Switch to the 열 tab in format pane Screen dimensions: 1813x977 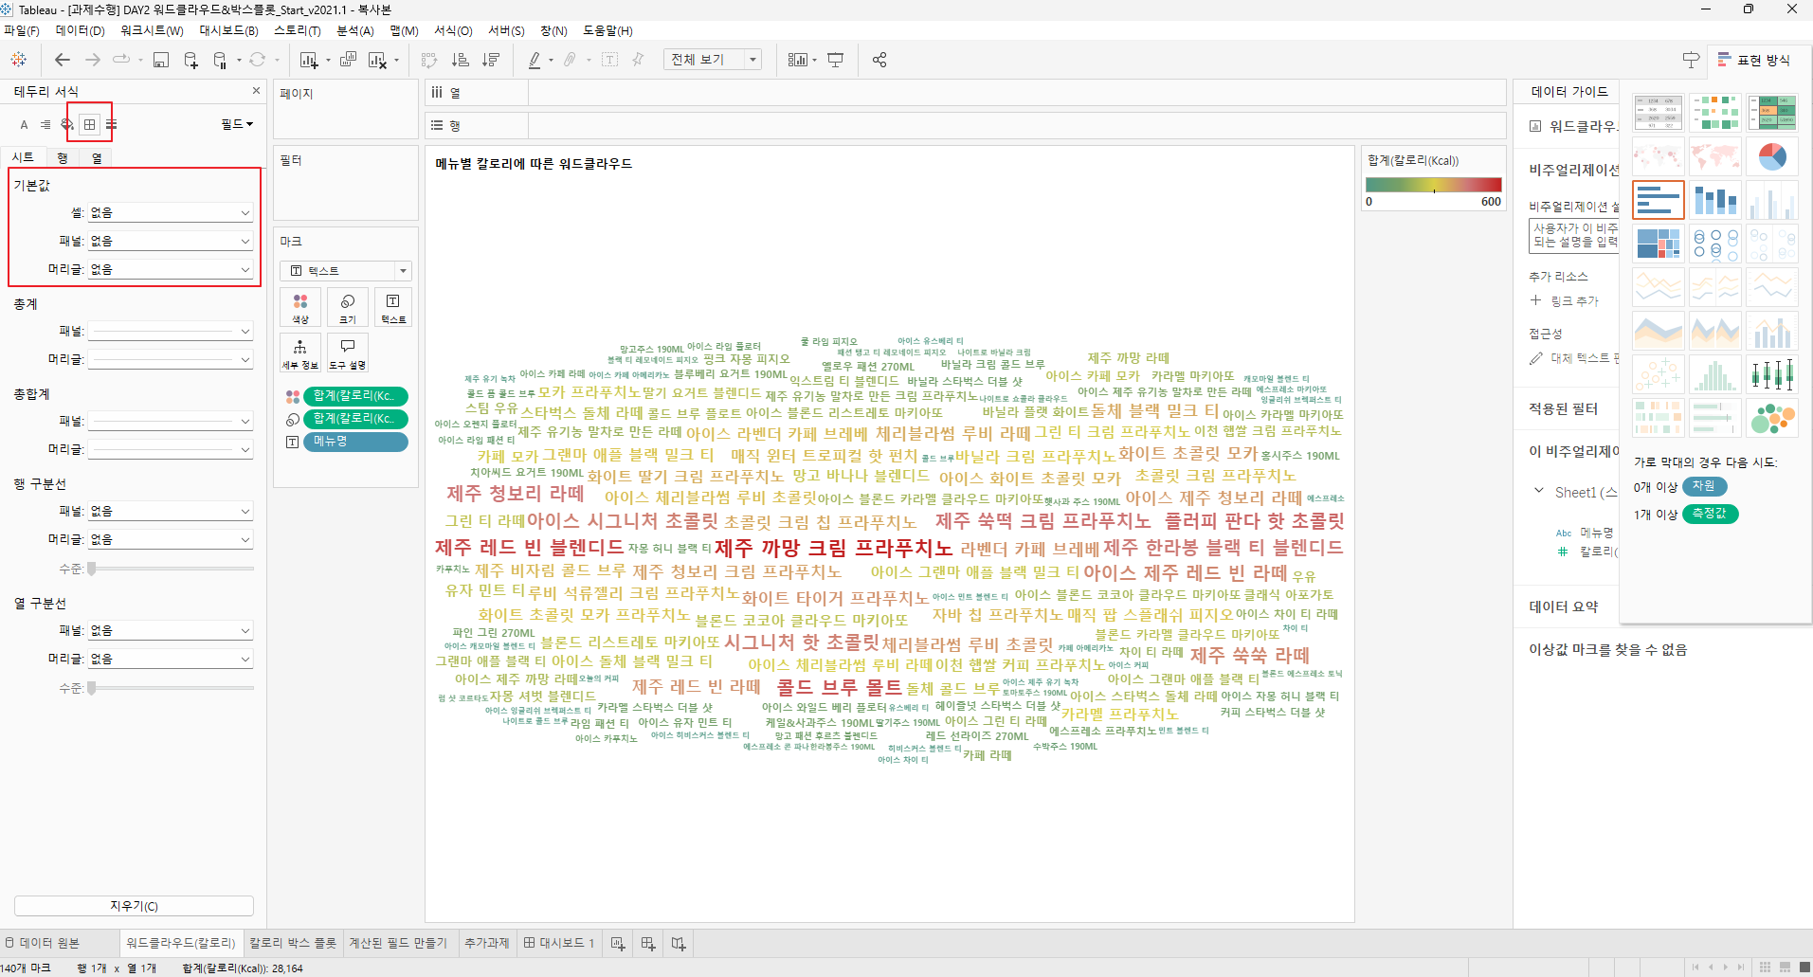point(97,157)
